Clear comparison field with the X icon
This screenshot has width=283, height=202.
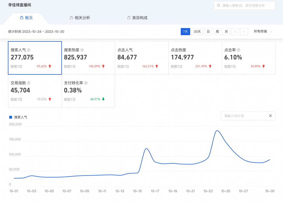click(270, 116)
